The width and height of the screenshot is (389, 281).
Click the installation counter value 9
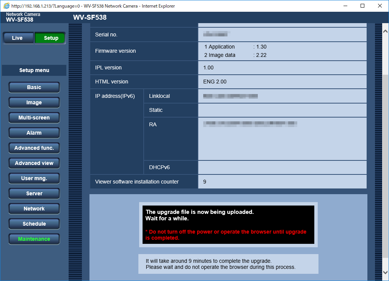(x=205, y=182)
